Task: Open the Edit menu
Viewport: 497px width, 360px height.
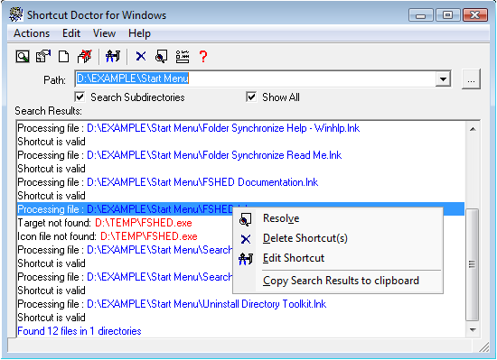Action: 71,33
